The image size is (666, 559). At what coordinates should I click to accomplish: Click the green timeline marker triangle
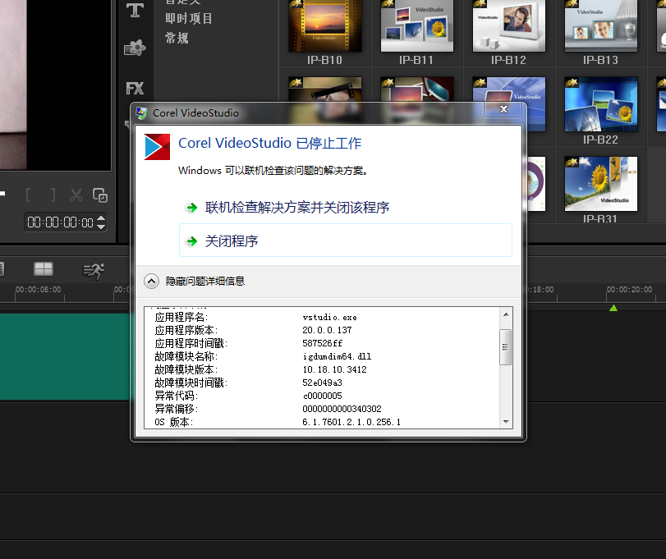(x=613, y=308)
